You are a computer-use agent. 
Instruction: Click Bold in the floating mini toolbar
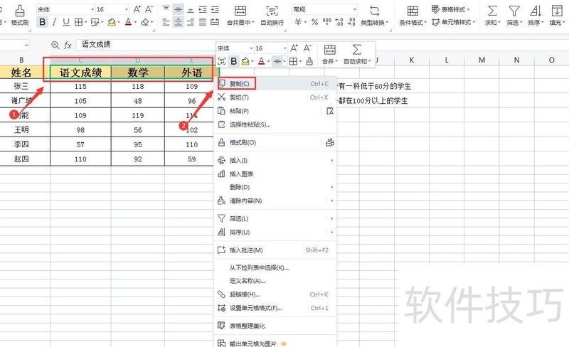(234, 61)
